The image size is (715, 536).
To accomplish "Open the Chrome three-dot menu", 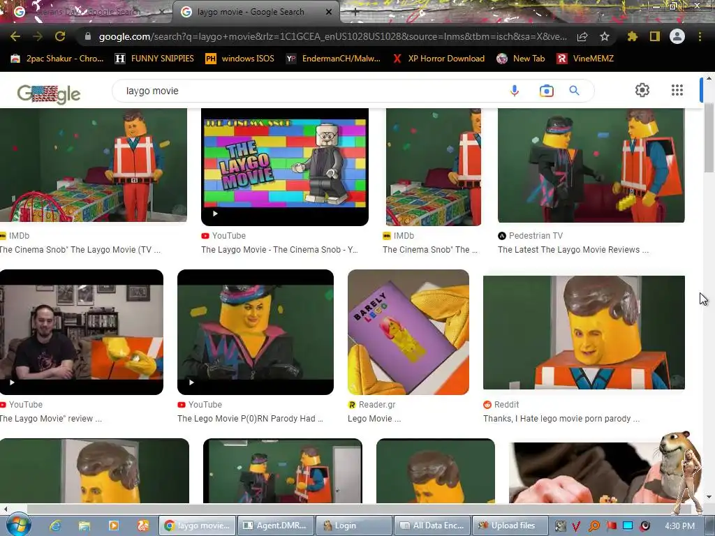I will pyautogui.click(x=700, y=36).
